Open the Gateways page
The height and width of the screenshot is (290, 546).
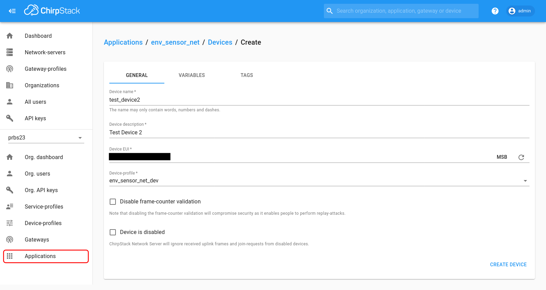click(x=46, y=239)
